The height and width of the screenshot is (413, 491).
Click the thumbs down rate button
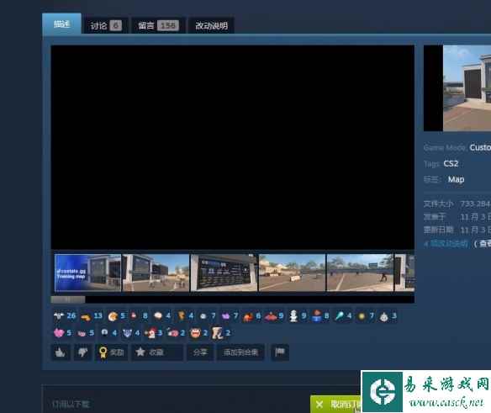(83, 352)
